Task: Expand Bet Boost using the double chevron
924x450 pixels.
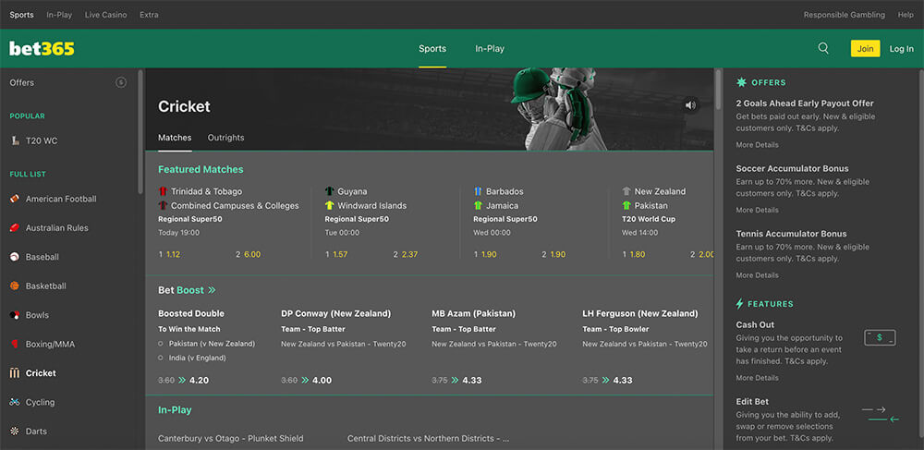Action: [x=213, y=290]
